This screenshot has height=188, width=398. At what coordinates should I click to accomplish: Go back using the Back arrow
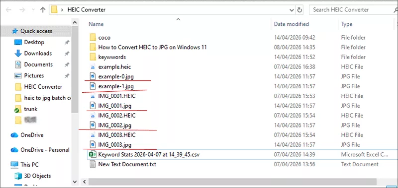click(x=8, y=10)
